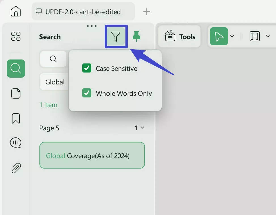Open the thumbnails grid panel icon
The width and height of the screenshot is (276, 215).
click(x=16, y=36)
